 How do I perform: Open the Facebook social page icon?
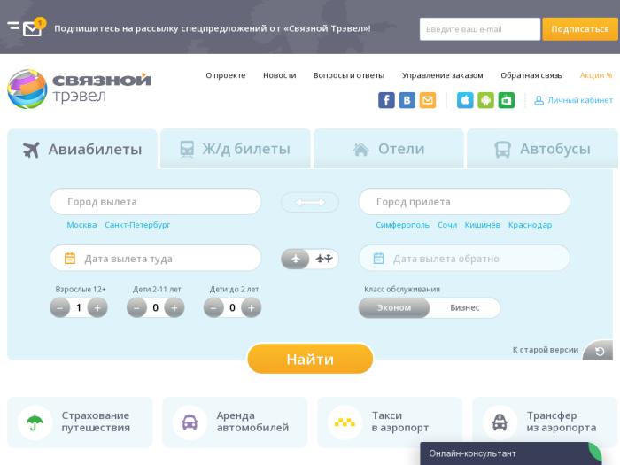[386, 100]
